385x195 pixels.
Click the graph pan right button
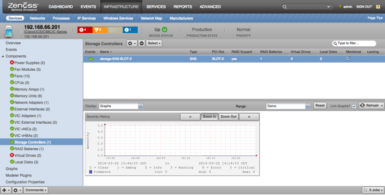[x=249, y=117]
